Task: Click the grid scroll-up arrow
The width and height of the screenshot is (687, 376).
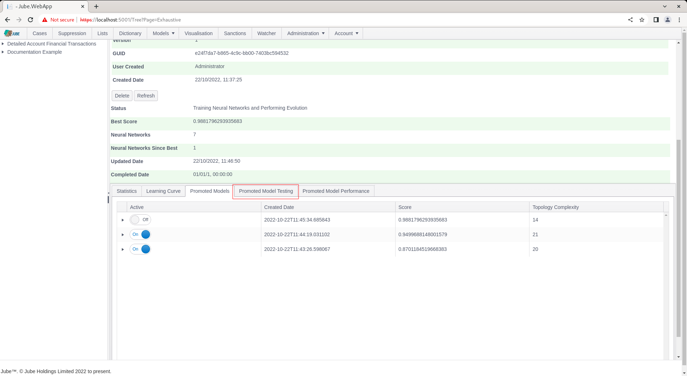Action: 666,215
